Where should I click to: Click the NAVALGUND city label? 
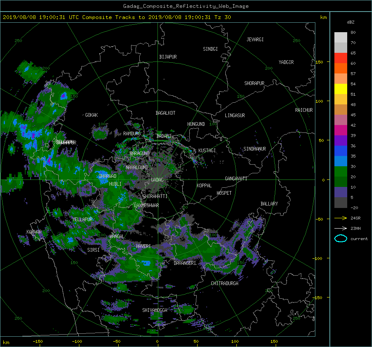click(137, 168)
